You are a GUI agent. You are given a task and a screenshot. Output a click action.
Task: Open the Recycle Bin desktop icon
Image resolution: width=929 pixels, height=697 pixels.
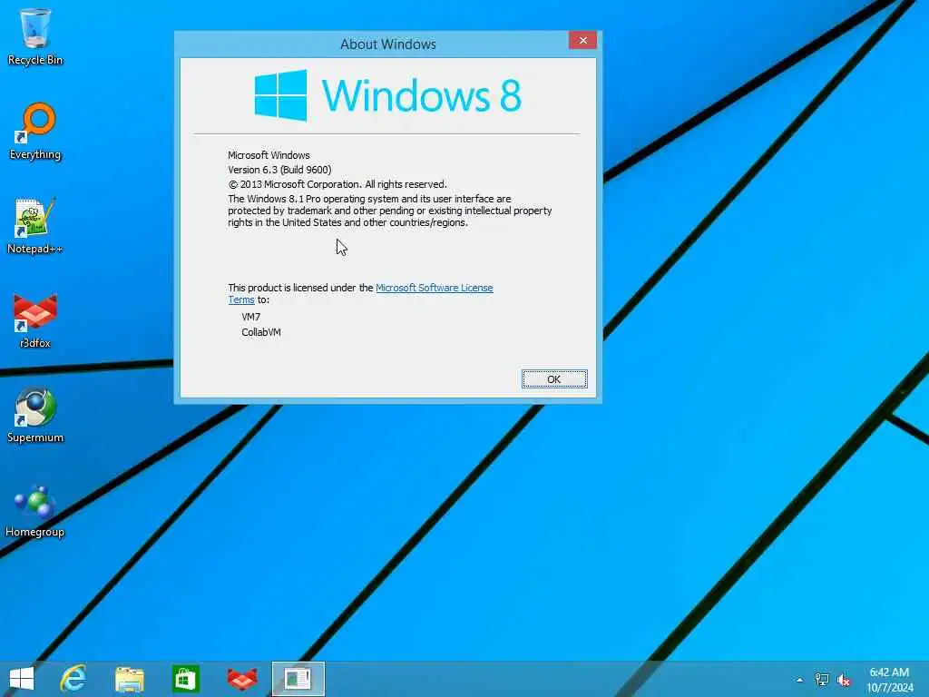35,37
